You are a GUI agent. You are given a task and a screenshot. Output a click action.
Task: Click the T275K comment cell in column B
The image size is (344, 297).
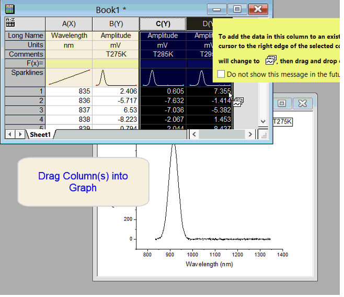(x=116, y=54)
